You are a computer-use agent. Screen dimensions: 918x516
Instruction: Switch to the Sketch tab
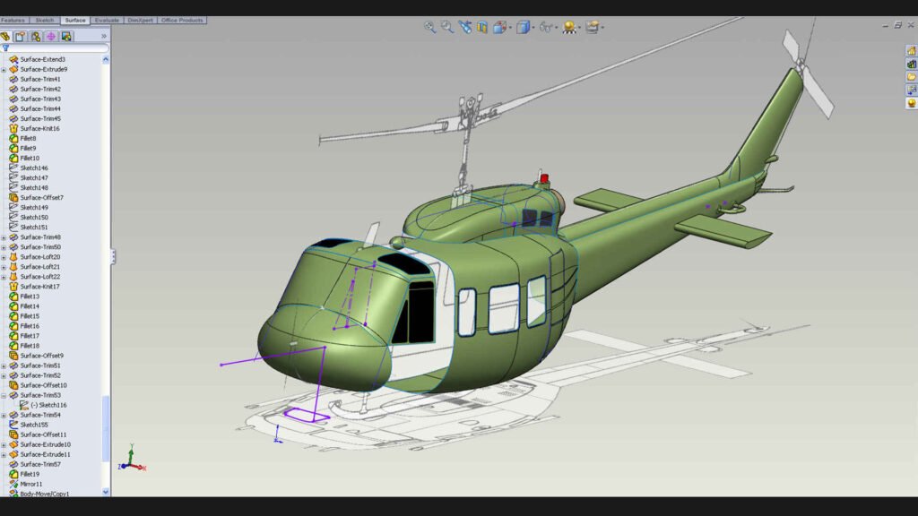(x=44, y=20)
